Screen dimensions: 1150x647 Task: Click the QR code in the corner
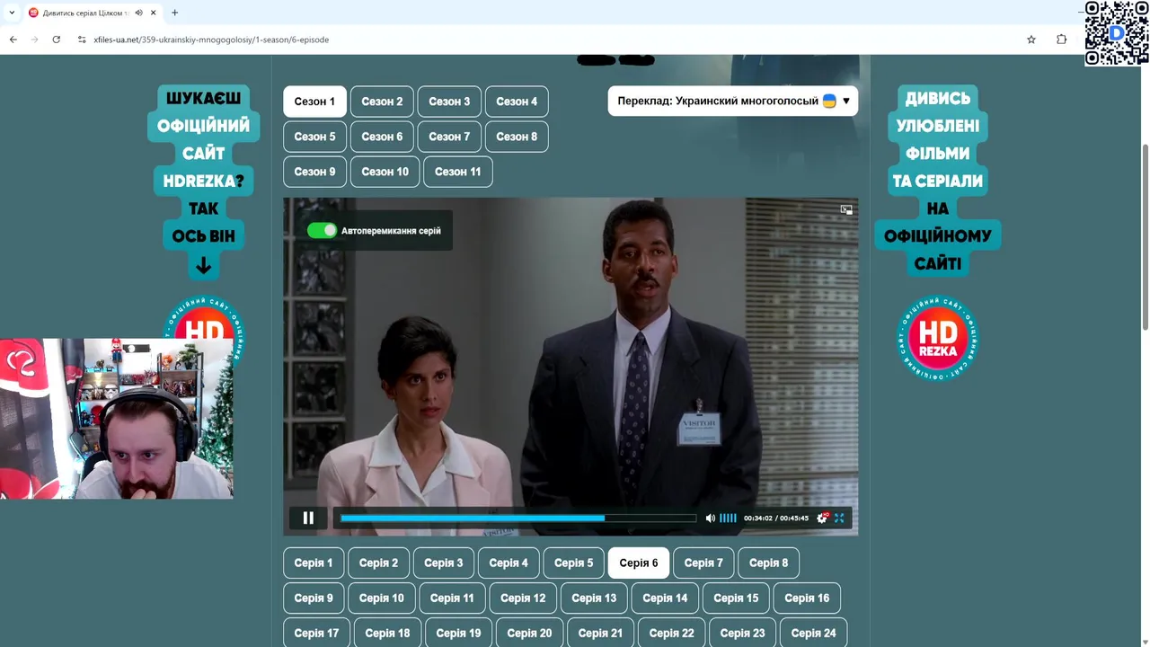[x=1117, y=33]
